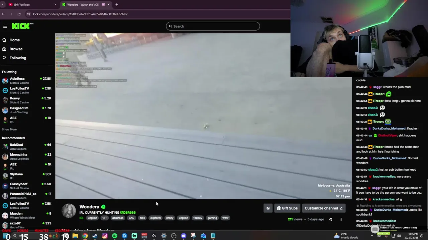428x240 pixels.
Task: Click the share icon below Gift Subs
Action: click(x=330, y=219)
